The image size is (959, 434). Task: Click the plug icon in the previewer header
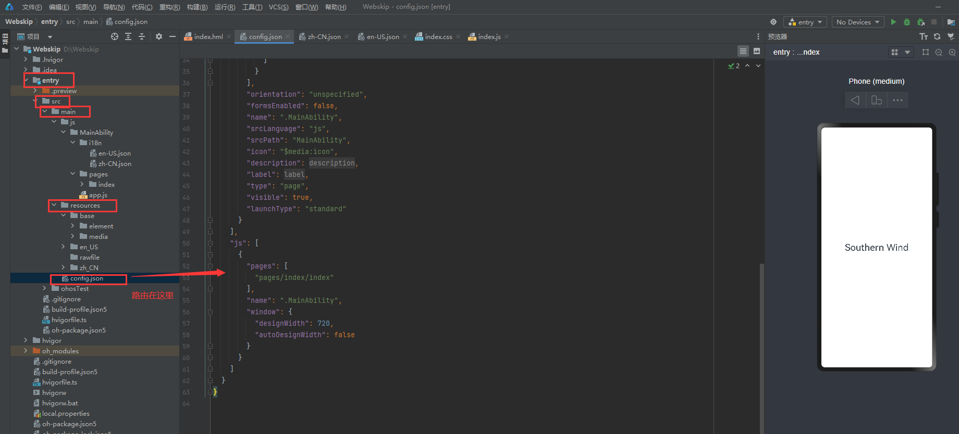(x=951, y=36)
